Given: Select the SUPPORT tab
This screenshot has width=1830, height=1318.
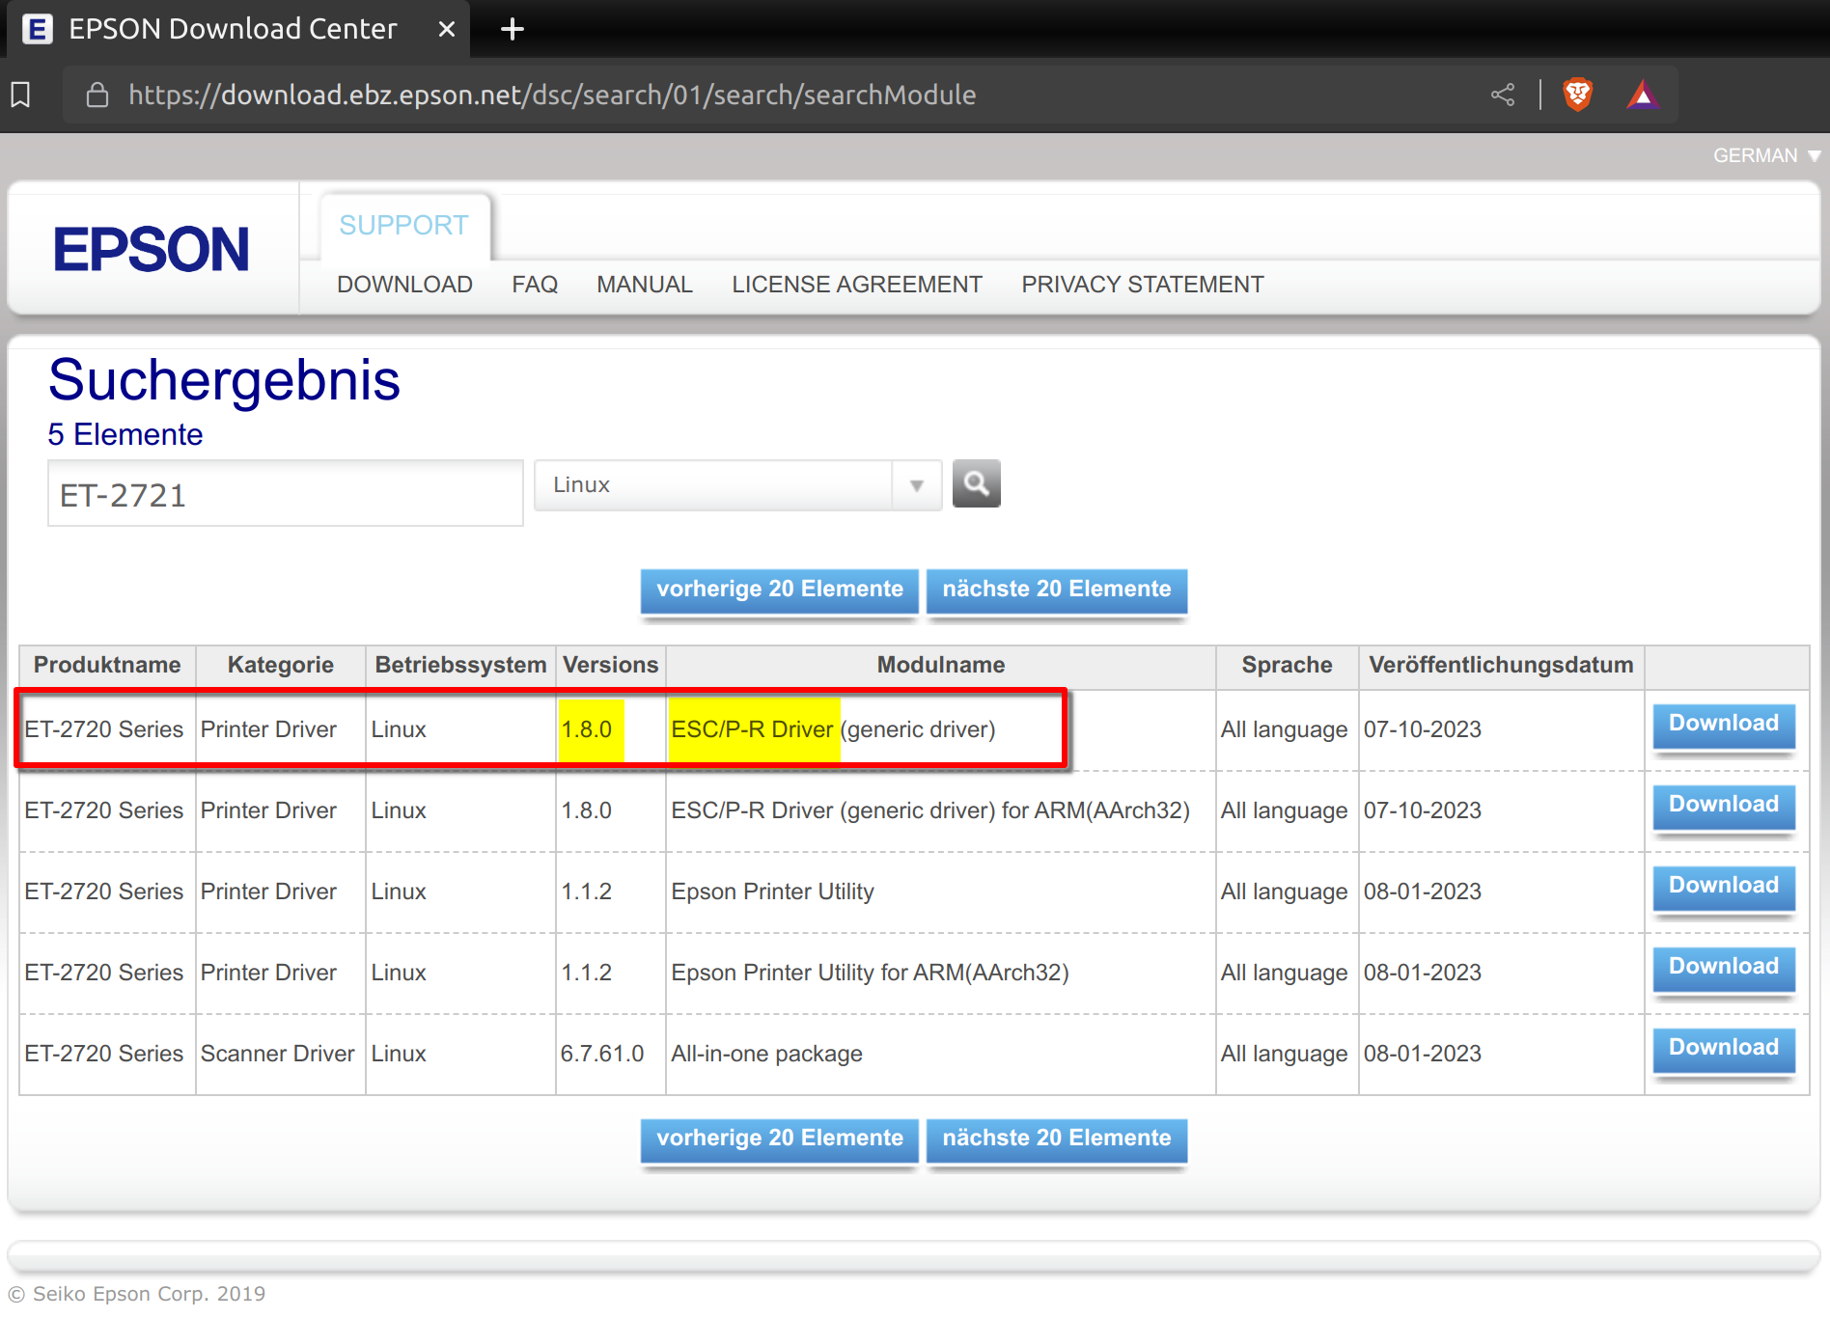Looking at the screenshot, I should click(x=403, y=225).
